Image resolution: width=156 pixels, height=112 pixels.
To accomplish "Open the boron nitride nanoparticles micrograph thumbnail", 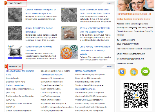I will pyautogui.click(x=15, y=15).
